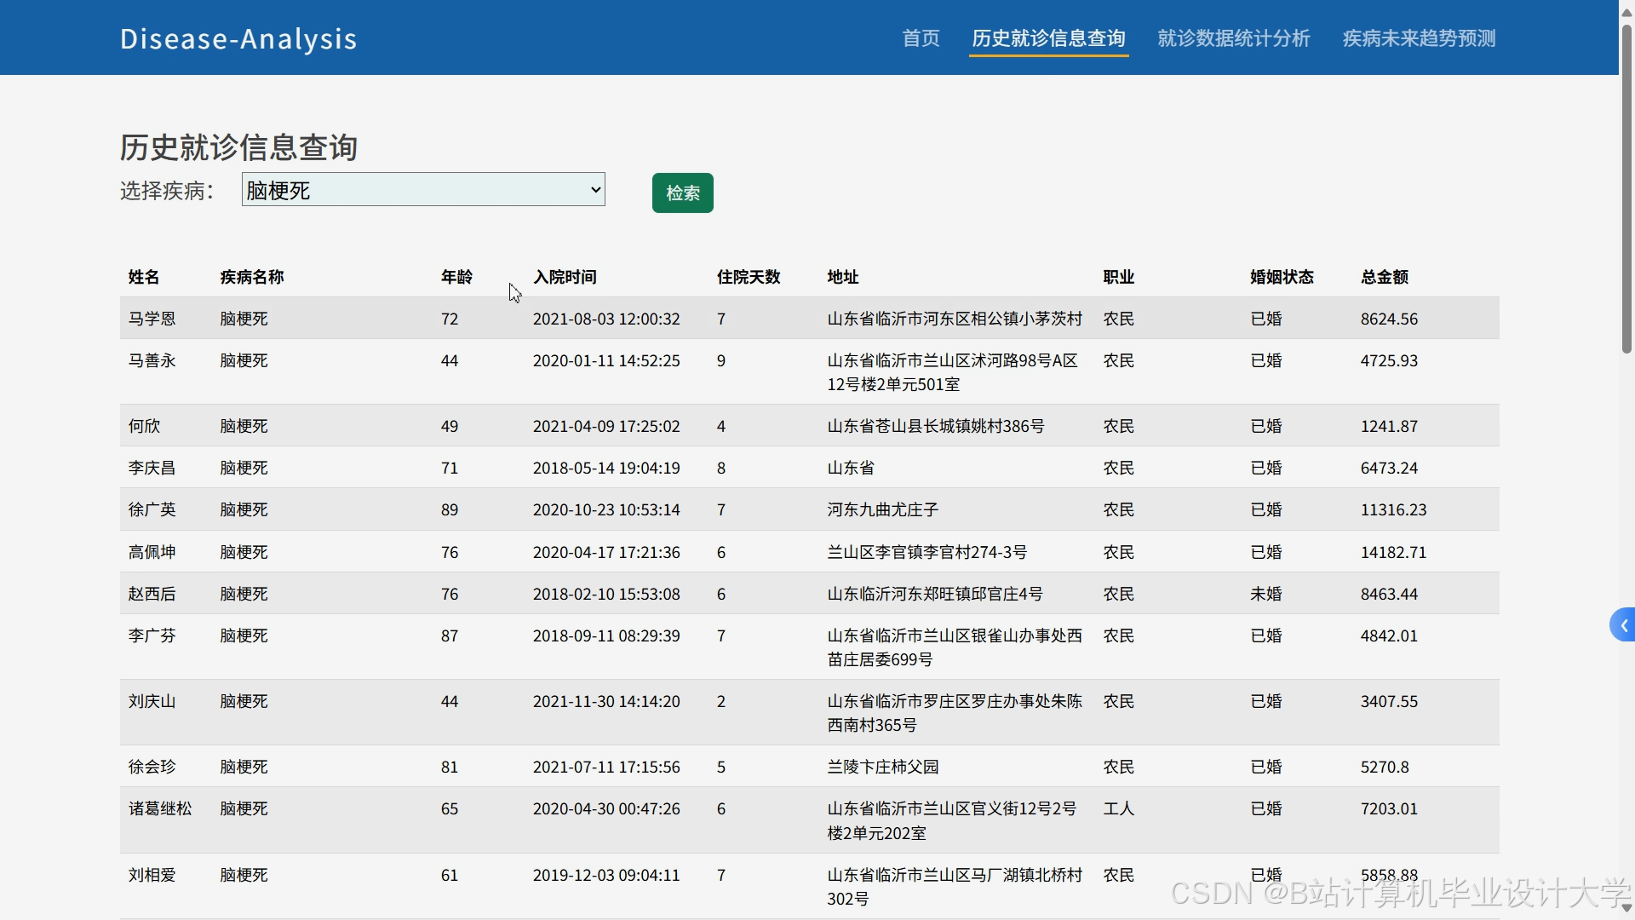Click the blue side-panel expand arrow
The height and width of the screenshot is (920, 1635).
1623,626
